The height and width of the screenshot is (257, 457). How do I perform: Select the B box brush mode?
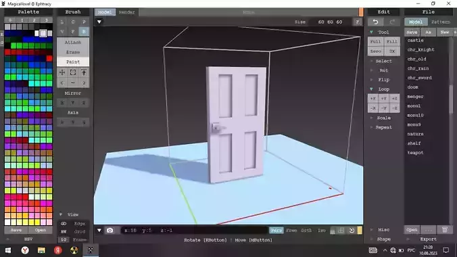[x=84, y=32]
